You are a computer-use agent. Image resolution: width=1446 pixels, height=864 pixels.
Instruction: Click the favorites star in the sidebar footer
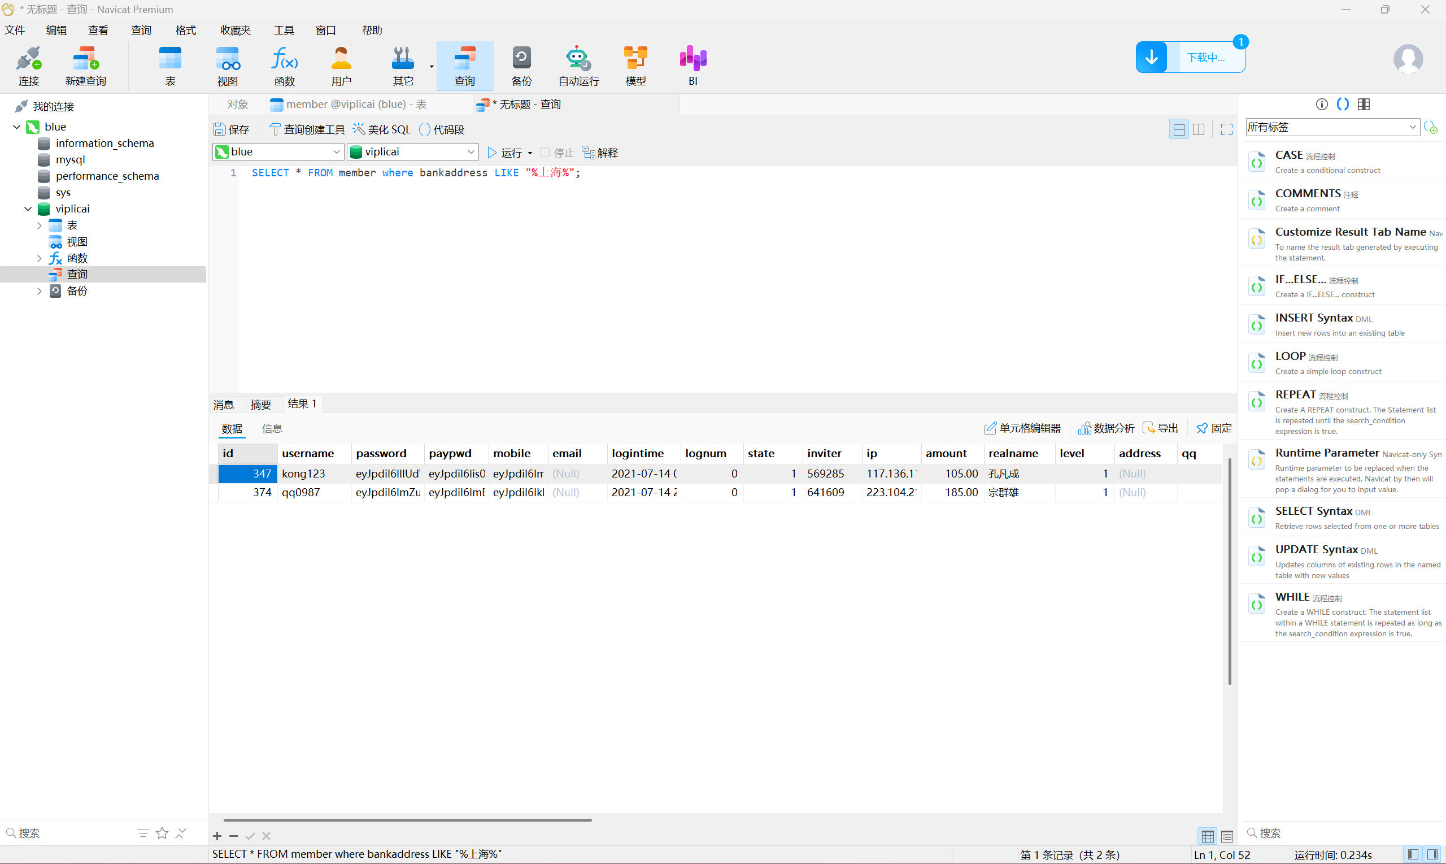click(162, 833)
